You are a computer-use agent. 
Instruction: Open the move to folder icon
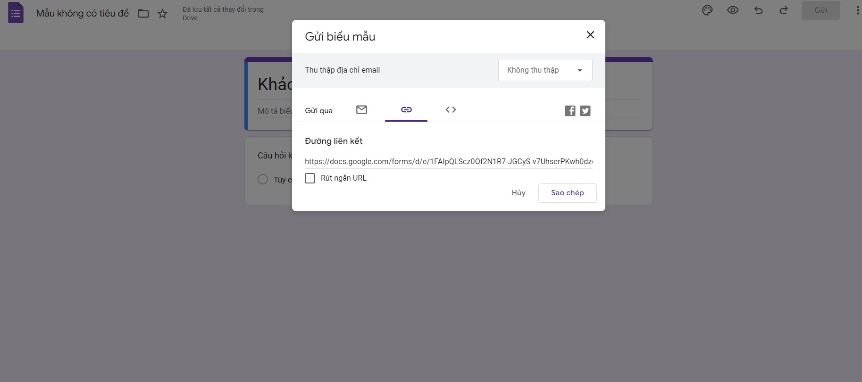point(143,14)
